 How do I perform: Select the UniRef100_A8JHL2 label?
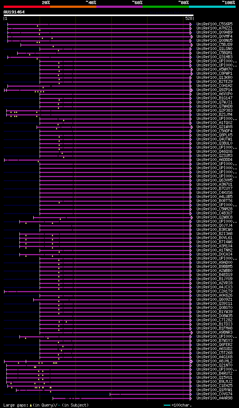[x=215, y=361]
